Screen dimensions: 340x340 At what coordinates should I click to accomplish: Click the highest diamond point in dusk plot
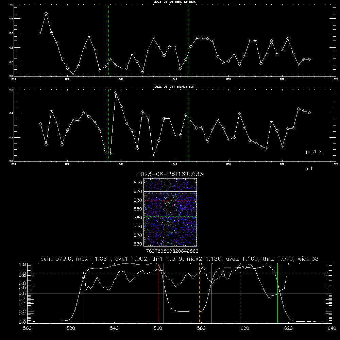pos(116,92)
